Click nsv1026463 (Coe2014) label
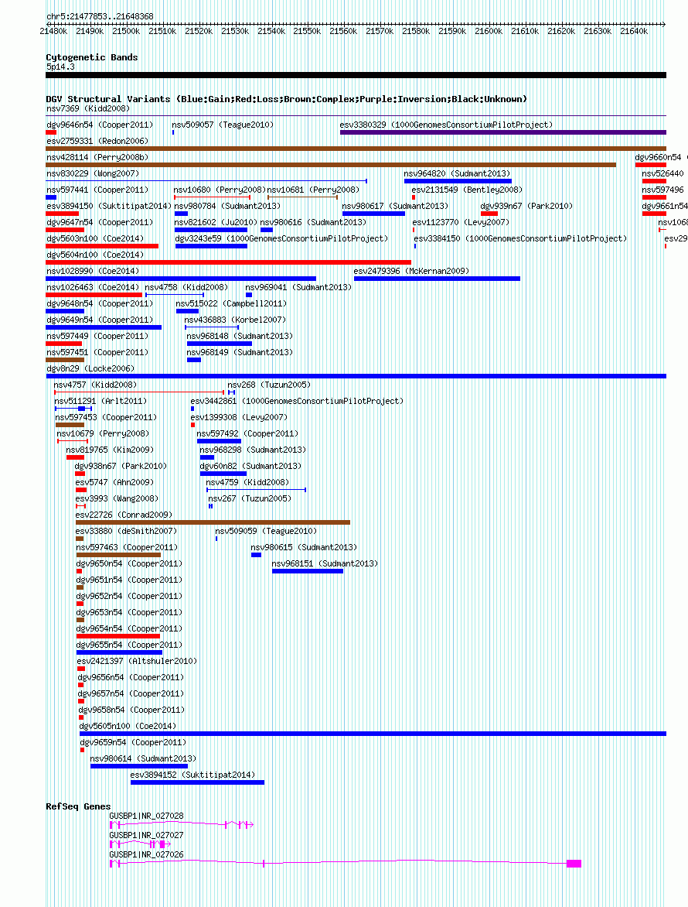 click(93, 287)
